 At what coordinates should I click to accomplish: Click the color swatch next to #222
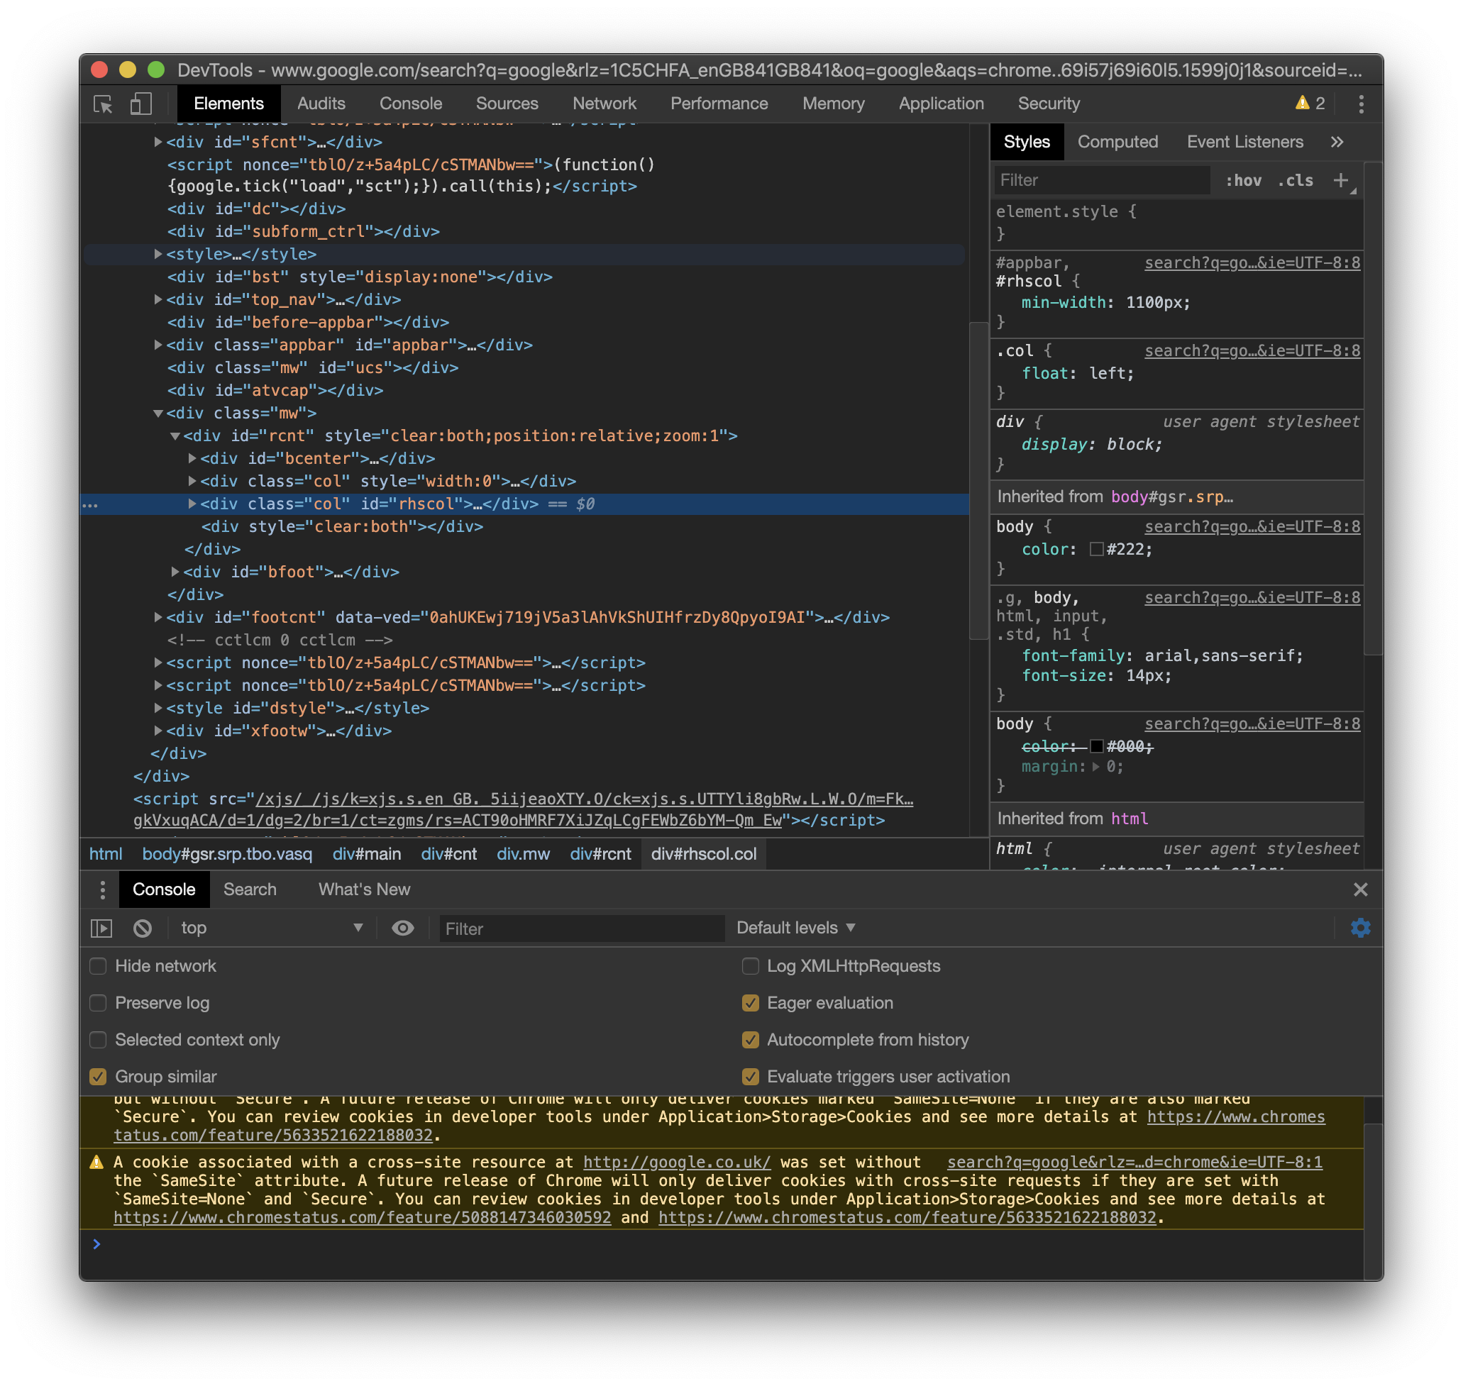[1096, 549]
